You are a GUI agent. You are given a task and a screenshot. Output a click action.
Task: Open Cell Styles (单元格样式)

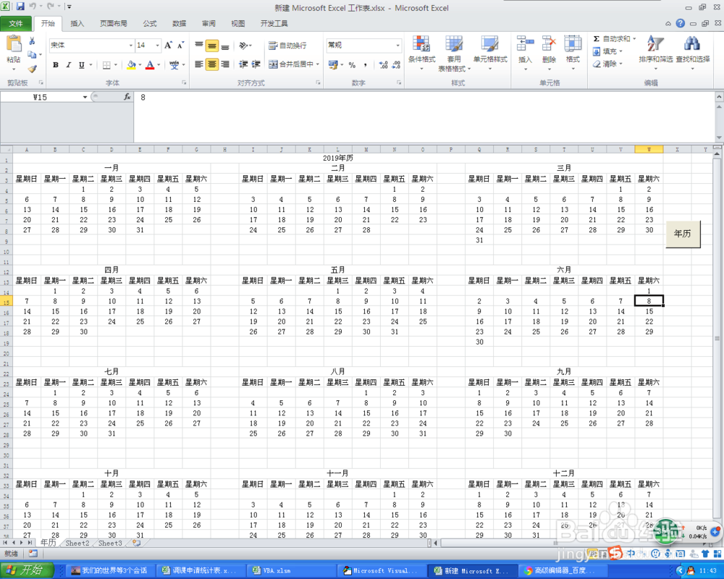[490, 52]
